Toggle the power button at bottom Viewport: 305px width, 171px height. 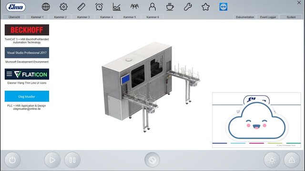tap(12, 160)
